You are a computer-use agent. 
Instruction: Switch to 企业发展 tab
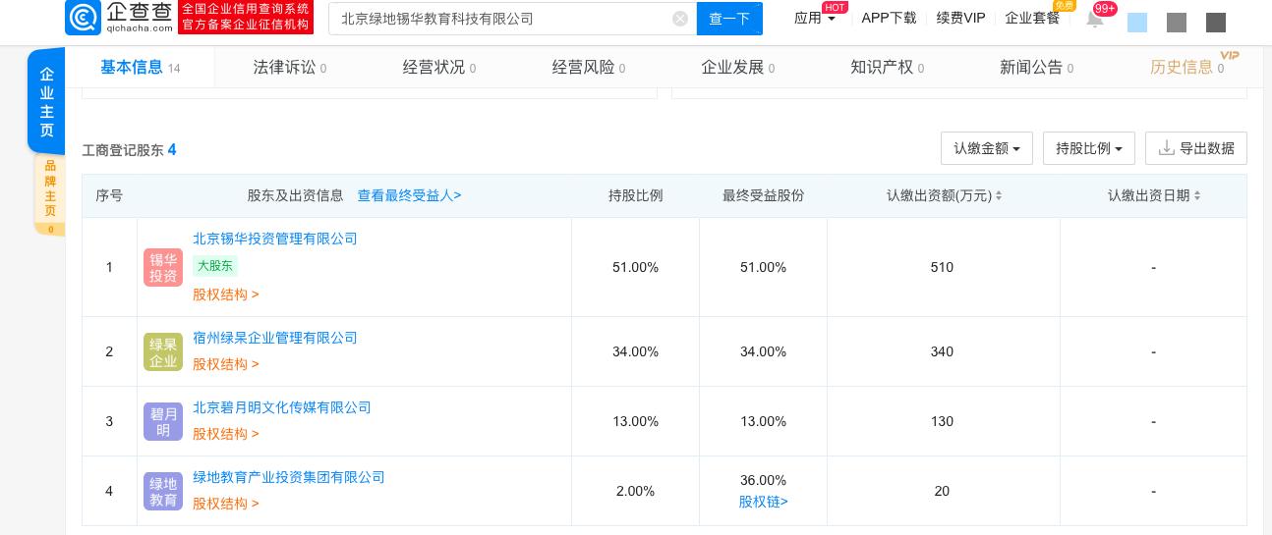pos(738,67)
